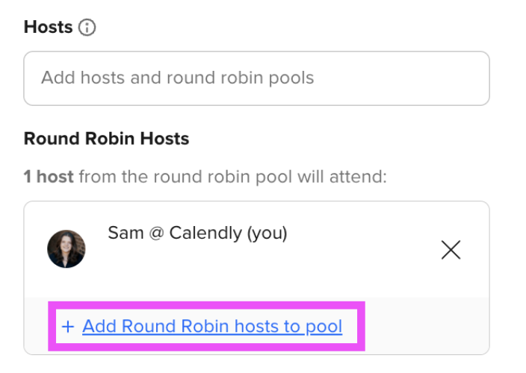The height and width of the screenshot is (373, 526).
Task: Click the plus icon before Add Round Robin
Action: pyautogui.click(x=68, y=327)
